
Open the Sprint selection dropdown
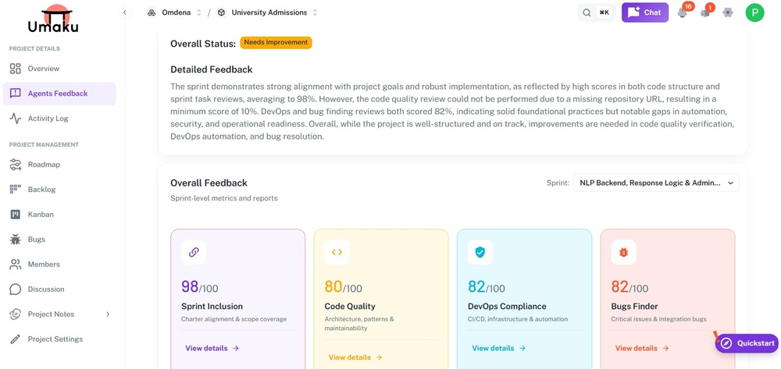(x=656, y=183)
